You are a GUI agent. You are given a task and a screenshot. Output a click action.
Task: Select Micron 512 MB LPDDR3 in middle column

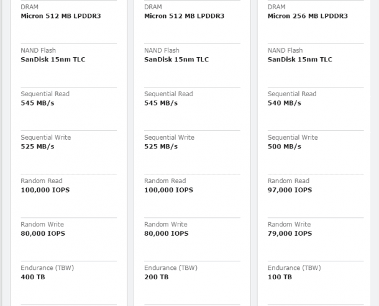pos(184,16)
